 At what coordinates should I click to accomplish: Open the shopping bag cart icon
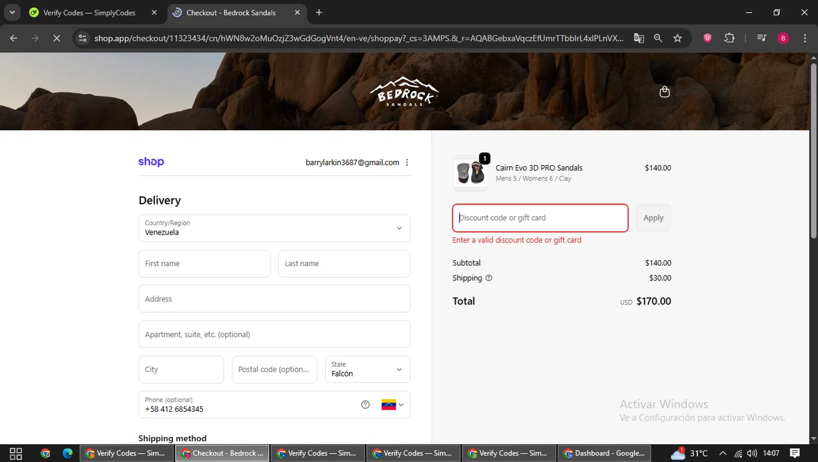pos(664,92)
